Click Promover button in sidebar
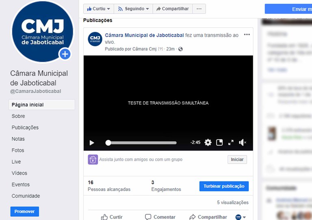Image resolution: width=312 pixels, height=220 pixels. pos(24,211)
